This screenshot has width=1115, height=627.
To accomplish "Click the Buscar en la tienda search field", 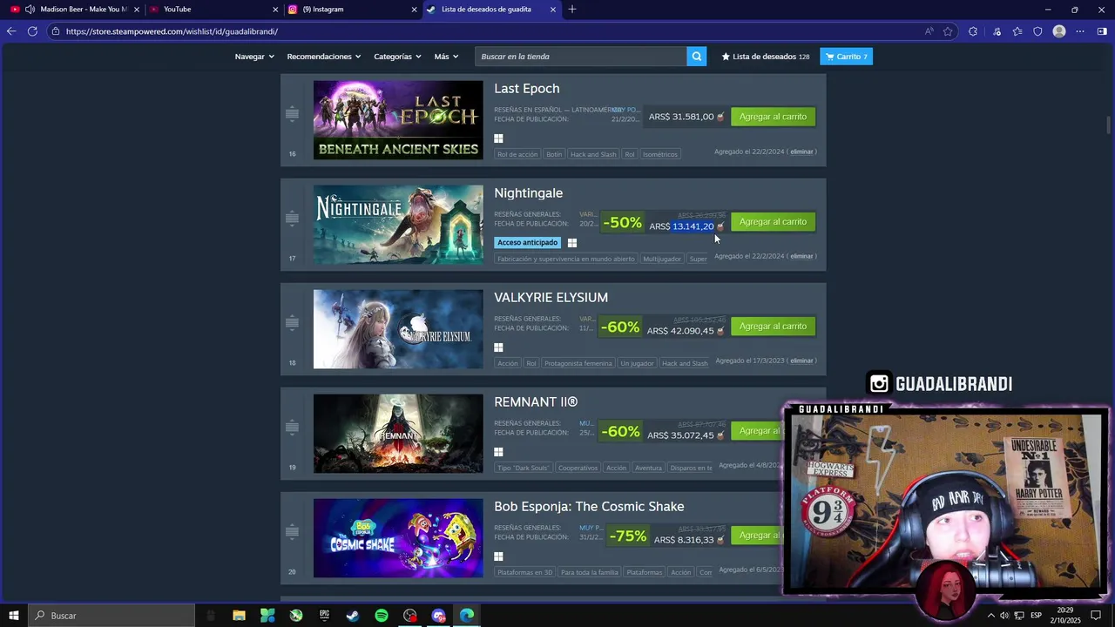I will [x=581, y=57].
